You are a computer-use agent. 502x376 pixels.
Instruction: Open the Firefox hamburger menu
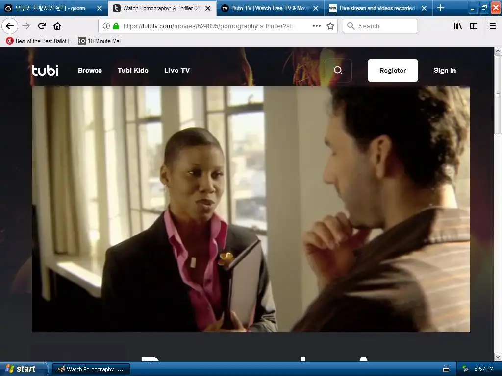(493, 26)
